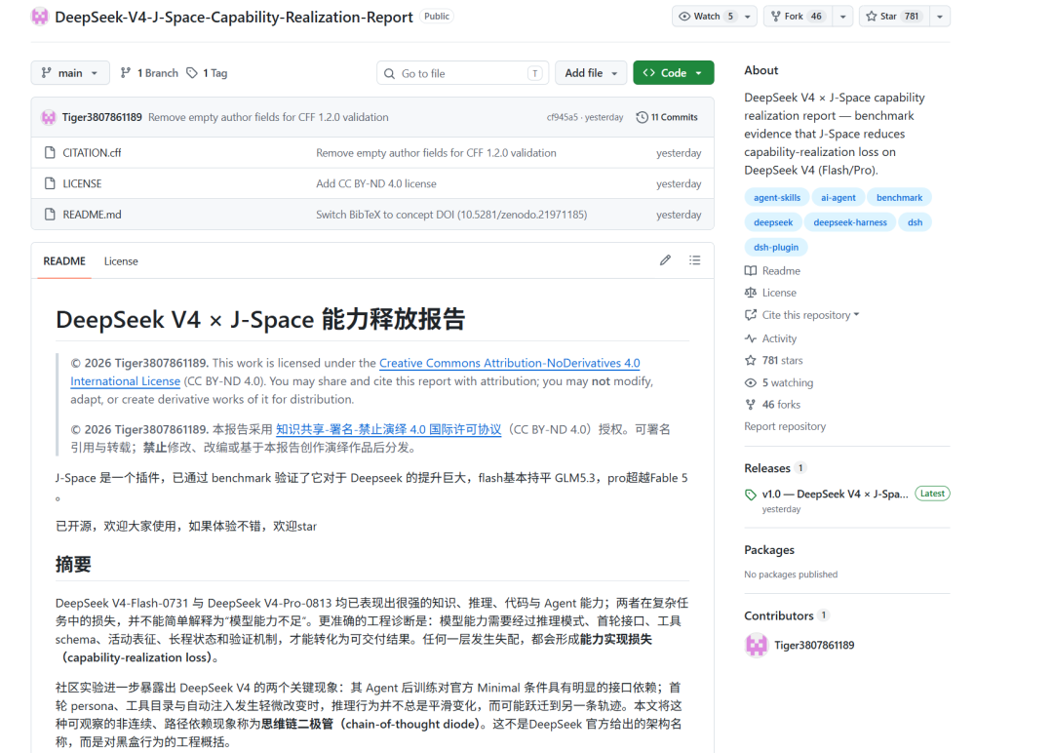Open the Chinese CC BY-ND 4.0 license link

click(388, 429)
